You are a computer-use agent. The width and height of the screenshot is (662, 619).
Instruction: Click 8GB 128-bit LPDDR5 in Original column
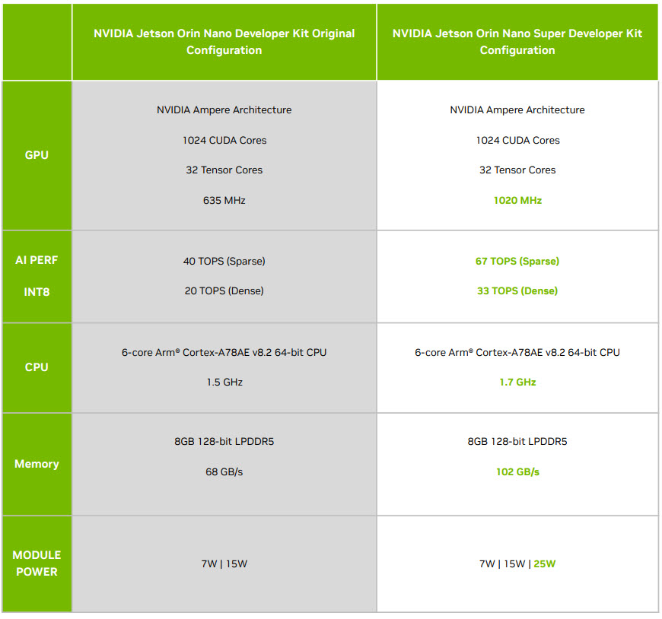(x=224, y=441)
